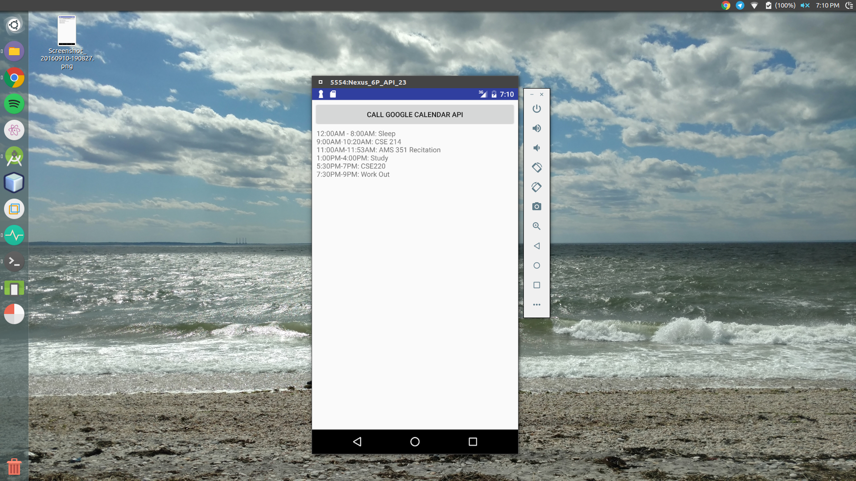This screenshot has width=856, height=481.
Task: Open the Wi-Fi network menu in top panel
Action: point(754,5)
